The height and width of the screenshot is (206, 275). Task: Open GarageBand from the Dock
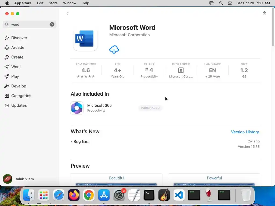point(164,195)
